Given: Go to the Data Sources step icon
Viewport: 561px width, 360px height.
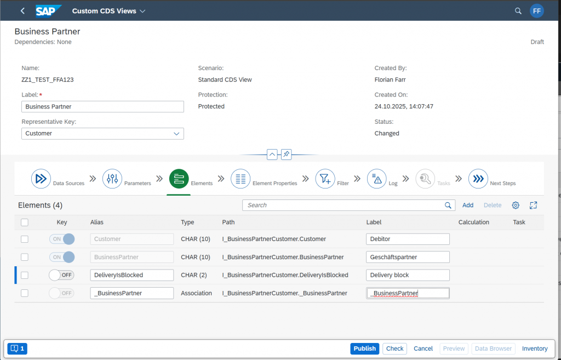Looking at the screenshot, I should (41, 179).
